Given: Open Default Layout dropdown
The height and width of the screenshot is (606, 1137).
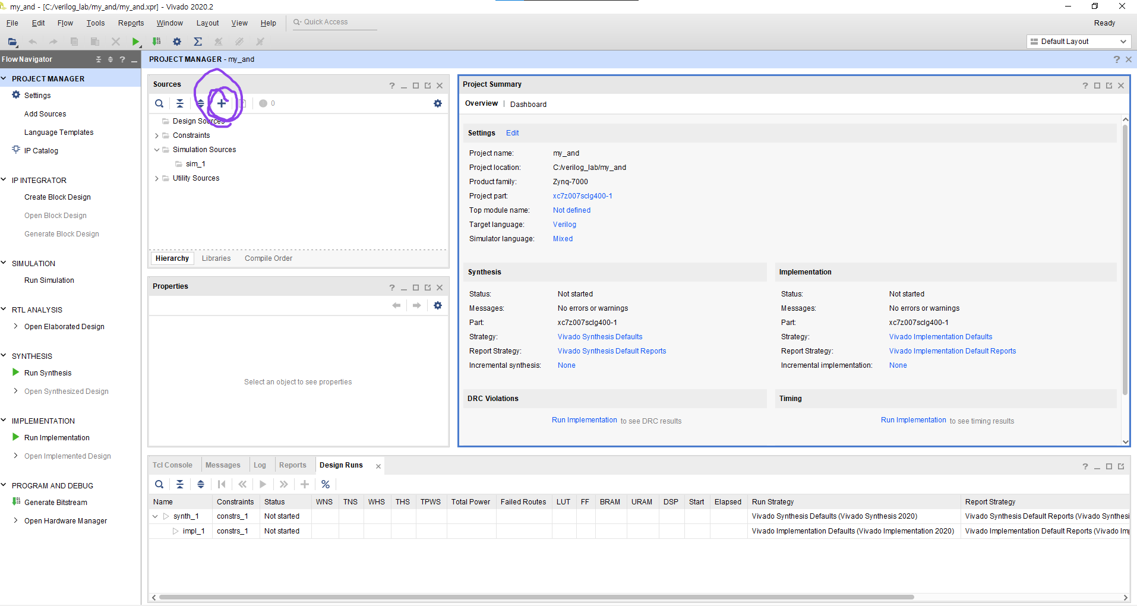Looking at the screenshot, I should 1078,42.
